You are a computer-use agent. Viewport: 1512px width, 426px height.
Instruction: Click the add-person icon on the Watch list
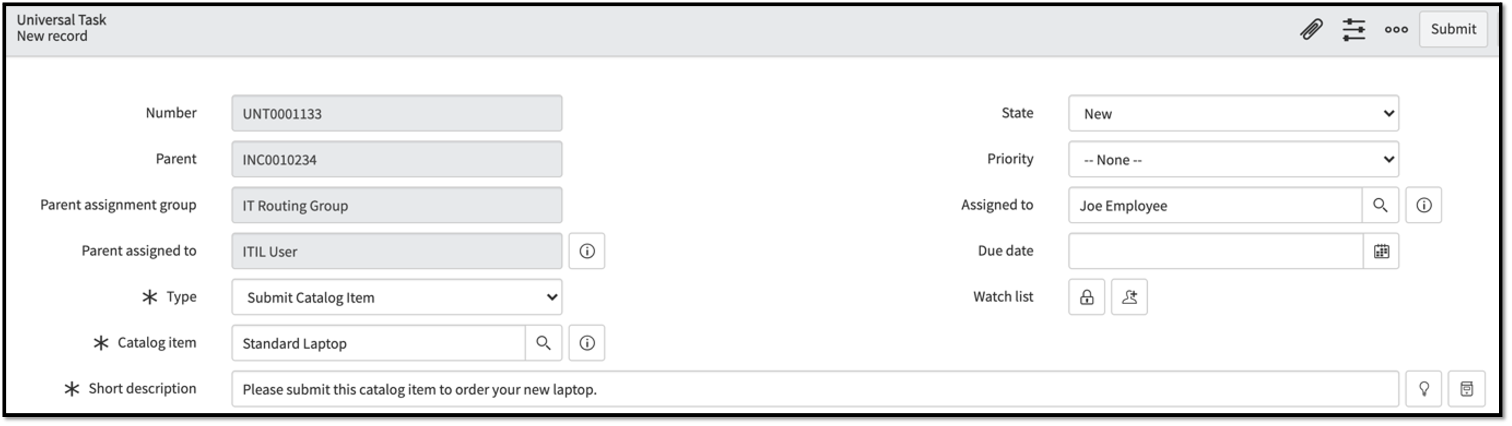coord(1129,297)
